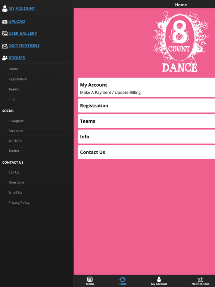Click the SOCIAL section heading
The height and width of the screenshot is (287, 215).
pos(8,111)
